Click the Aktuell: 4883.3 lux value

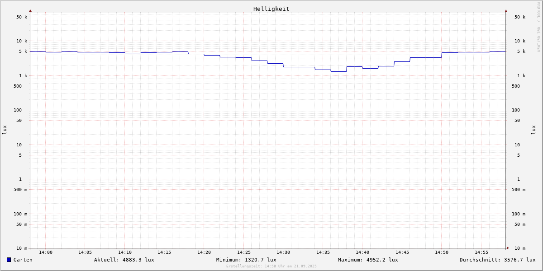coord(124,260)
